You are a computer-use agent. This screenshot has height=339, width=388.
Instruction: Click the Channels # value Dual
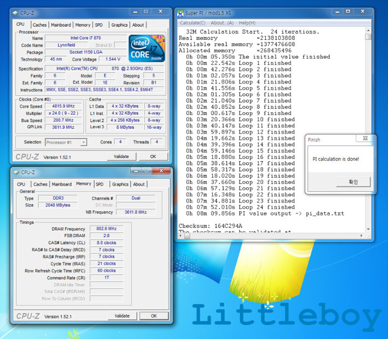[136, 198]
